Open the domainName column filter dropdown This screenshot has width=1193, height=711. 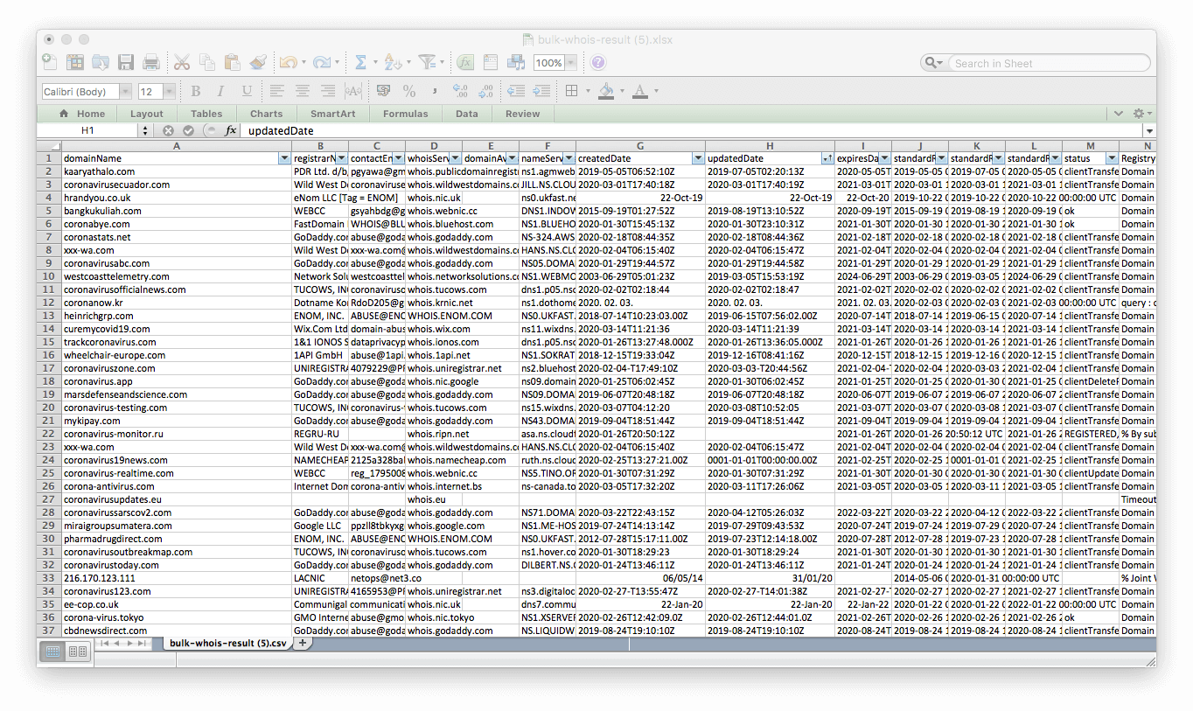[283, 158]
